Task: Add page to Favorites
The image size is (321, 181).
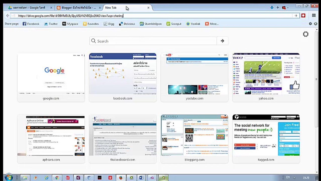Action: coord(91,24)
